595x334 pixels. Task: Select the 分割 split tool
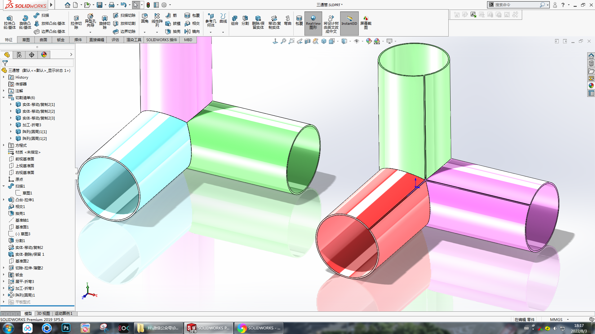pyautogui.click(x=245, y=20)
